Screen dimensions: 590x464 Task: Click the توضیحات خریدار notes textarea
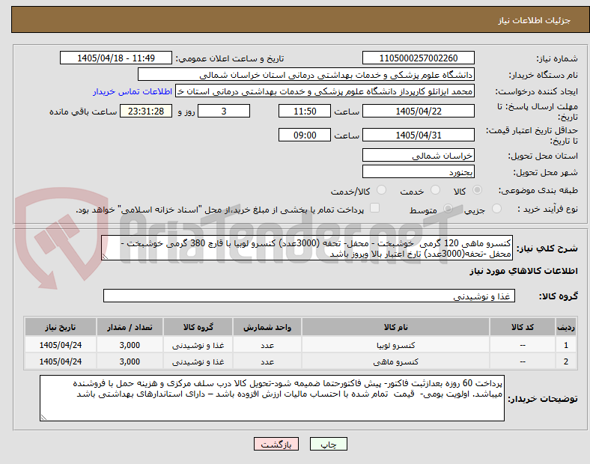click(x=272, y=398)
